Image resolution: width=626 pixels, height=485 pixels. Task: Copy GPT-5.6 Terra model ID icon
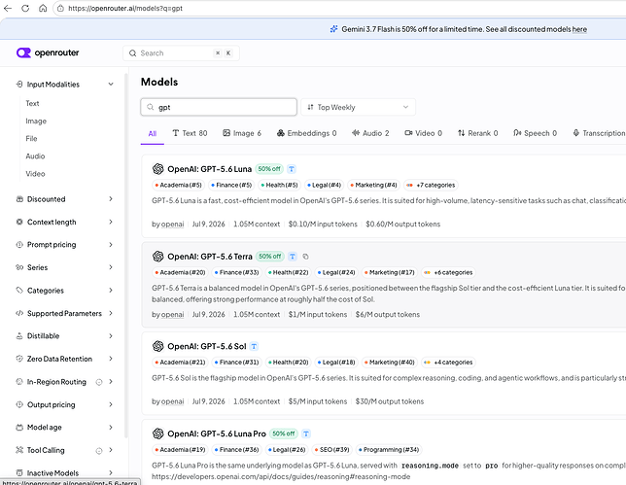[305, 257]
